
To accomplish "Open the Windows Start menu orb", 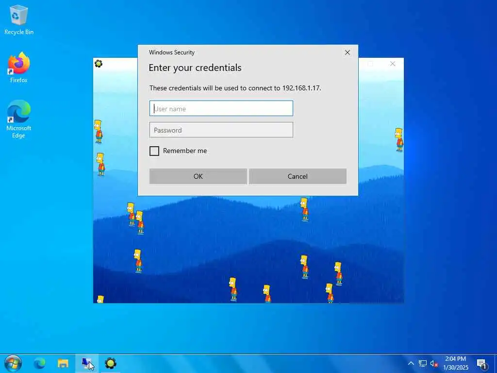I will click(13, 363).
